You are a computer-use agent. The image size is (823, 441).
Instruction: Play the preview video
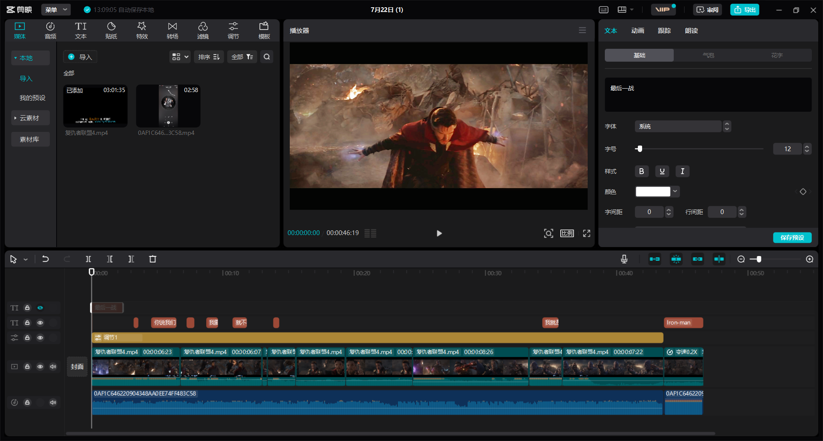click(x=439, y=233)
